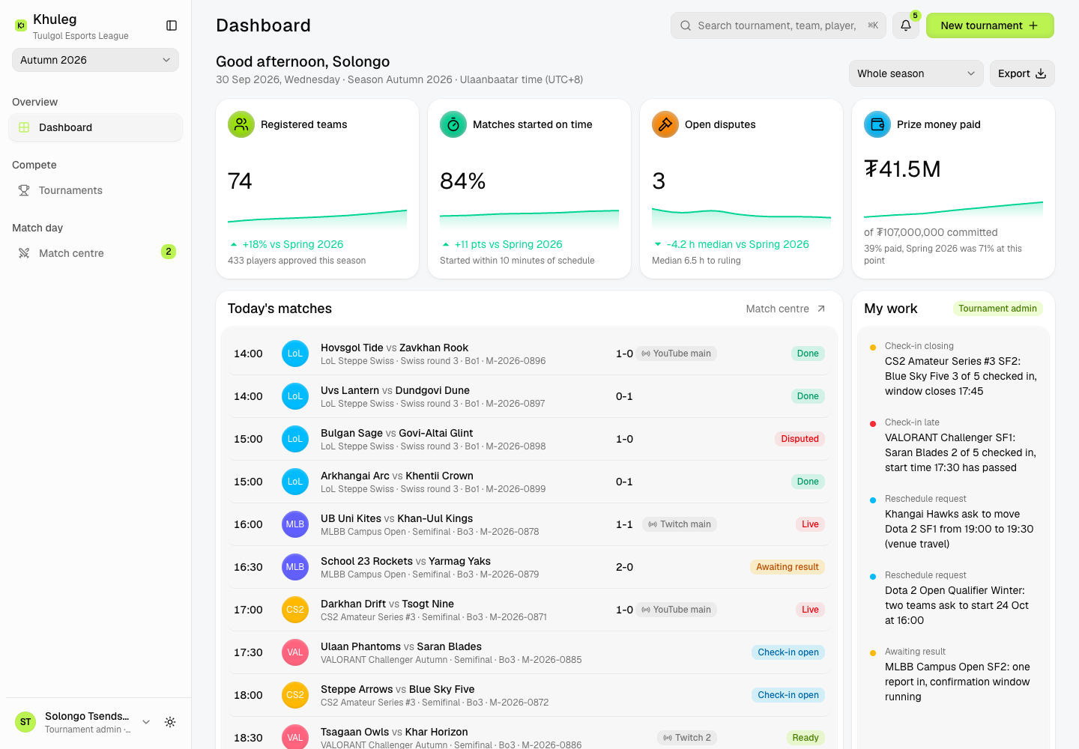Screen dimensions: 1079x749
Task: Click the Export button
Action: [x=1022, y=73]
